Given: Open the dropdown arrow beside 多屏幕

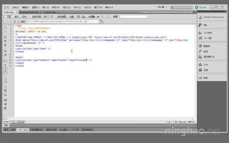Looking at the screenshot, I should click(x=98, y=17).
